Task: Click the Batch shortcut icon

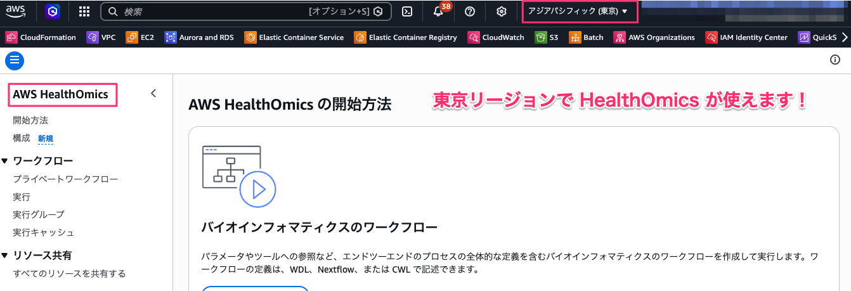Action: [x=575, y=37]
